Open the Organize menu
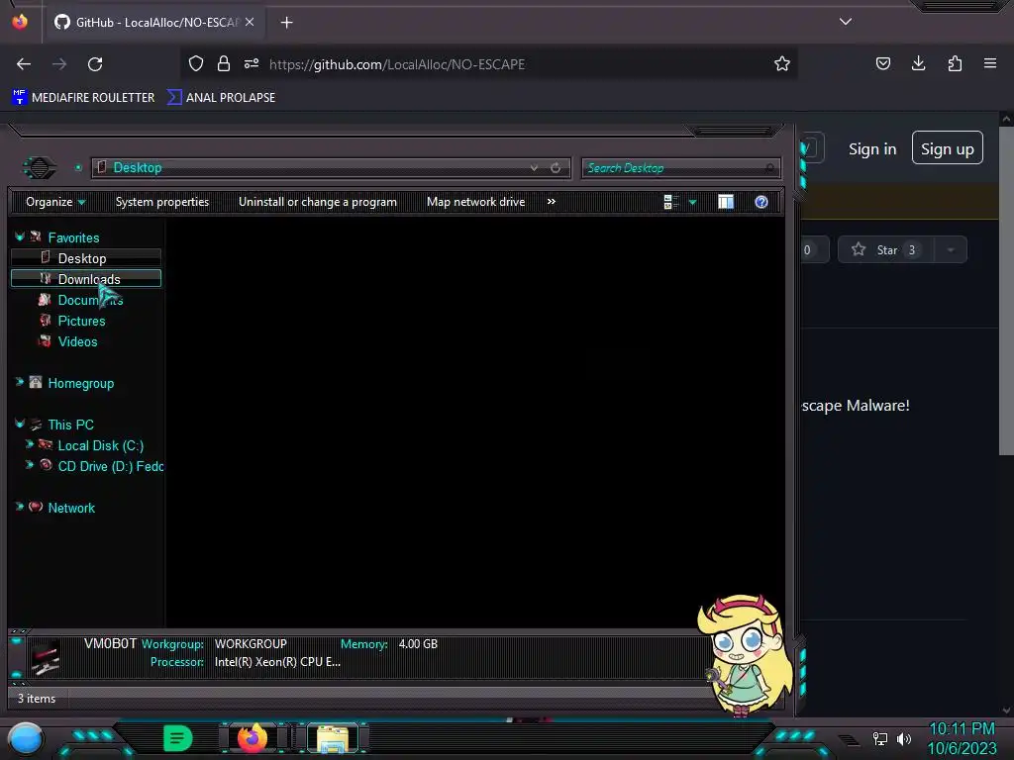 coord(55,202)
